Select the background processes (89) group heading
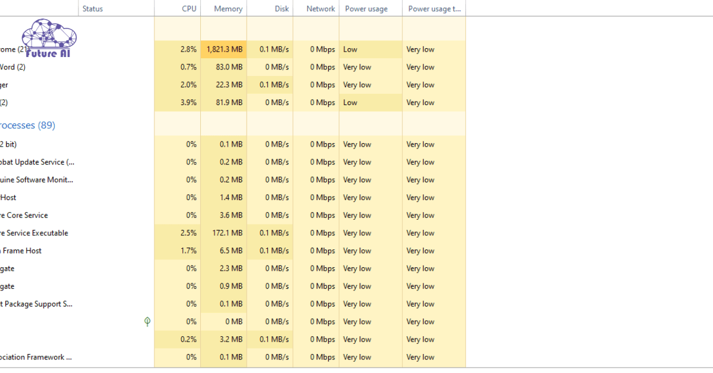713x373 pixels. (x=27, y=125)
